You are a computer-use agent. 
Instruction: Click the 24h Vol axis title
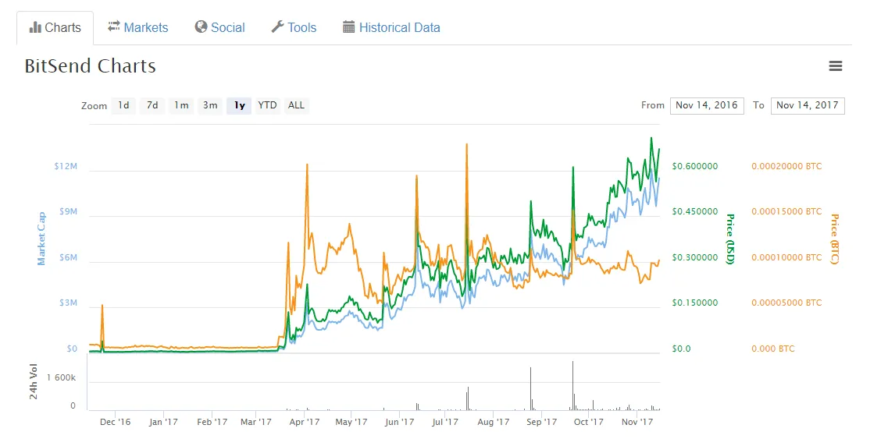click(x=34, y=382)
